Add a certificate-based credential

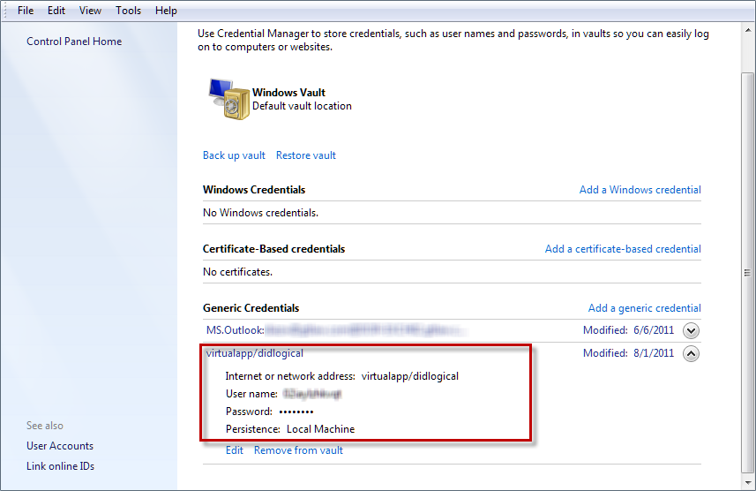point(623,249)
